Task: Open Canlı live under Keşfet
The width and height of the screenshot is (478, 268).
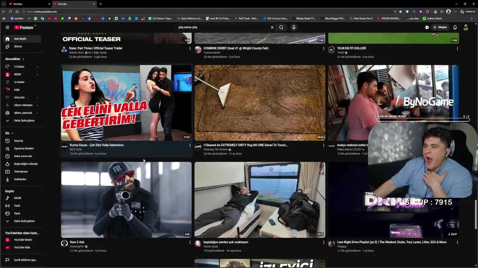Action: tap(22, 205)
